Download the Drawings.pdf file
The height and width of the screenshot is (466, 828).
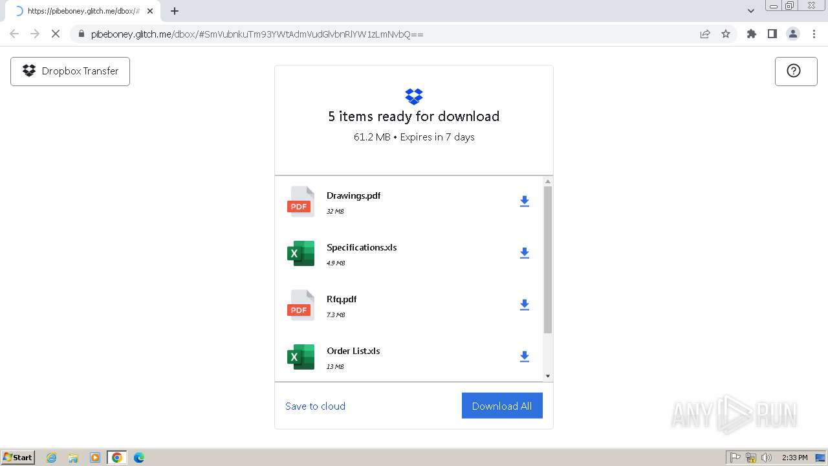[525, 201]
